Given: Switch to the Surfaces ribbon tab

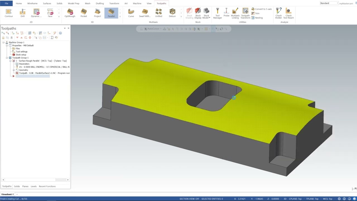Looking at the screenshot, I should click(47, 3).
